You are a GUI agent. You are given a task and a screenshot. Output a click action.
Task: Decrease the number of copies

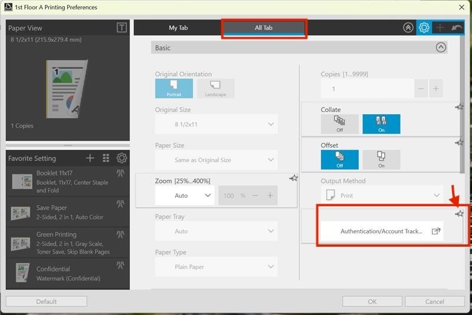tap(421, 88)
